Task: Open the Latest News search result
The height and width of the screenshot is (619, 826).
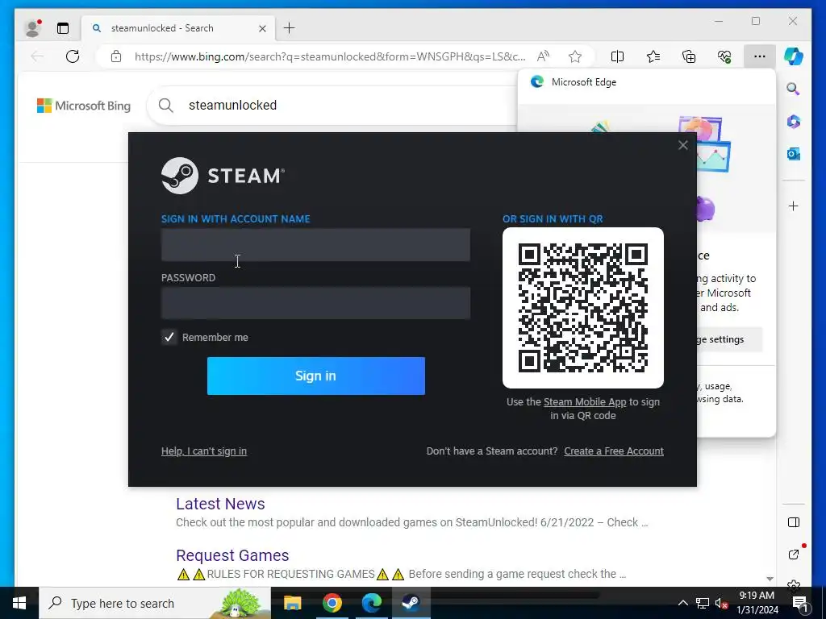Action: tap(220, 504)
